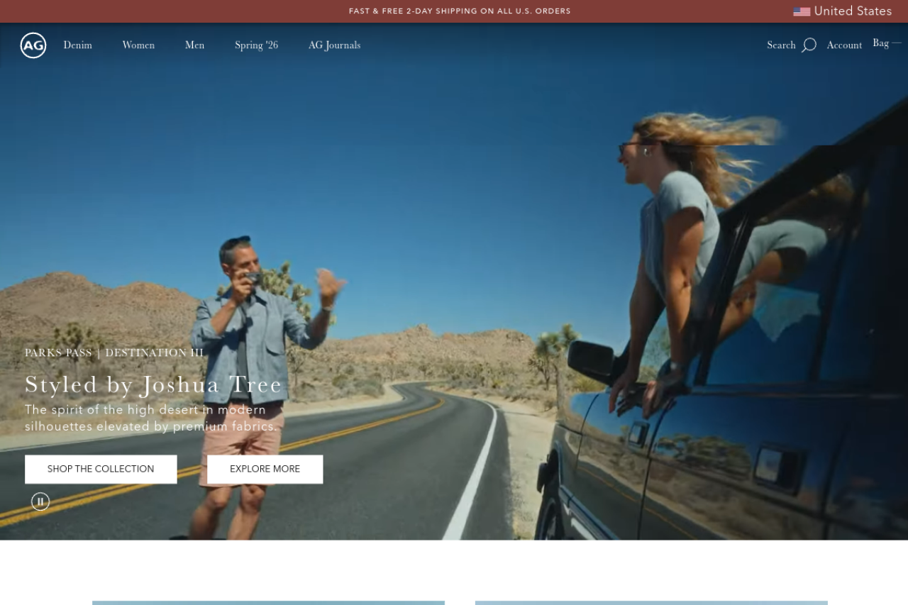Open the United States region selector
The width and height of the screenshot is (908, 605).
pyautogui.click(x=853, y=11)
